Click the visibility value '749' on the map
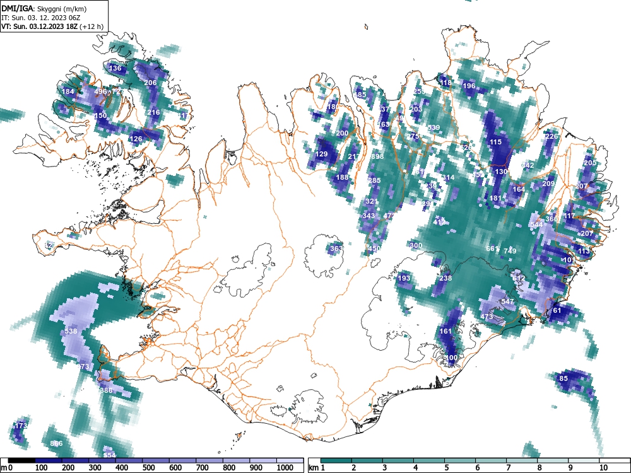631x473 pixels. click(x=510, y=251)
